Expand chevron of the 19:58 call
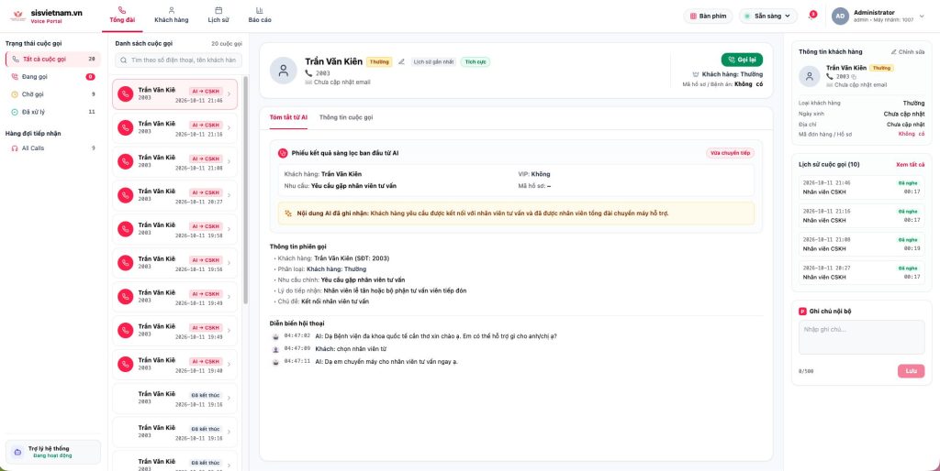The image size is (940, 471). click(229, 229)
